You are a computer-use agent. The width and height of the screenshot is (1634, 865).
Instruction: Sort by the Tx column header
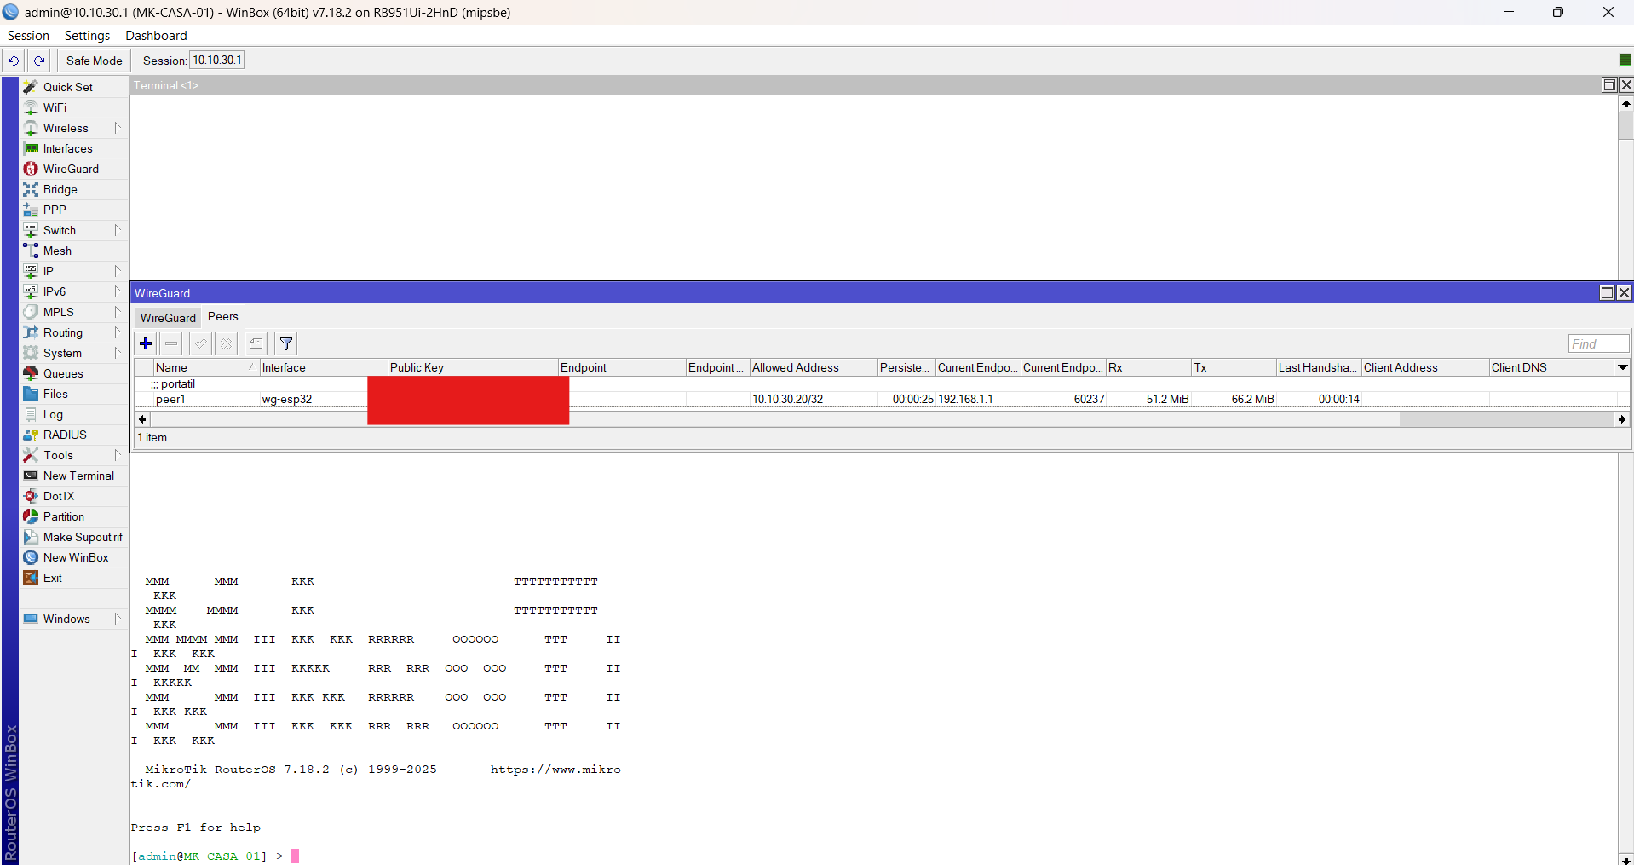(1234, 367)
